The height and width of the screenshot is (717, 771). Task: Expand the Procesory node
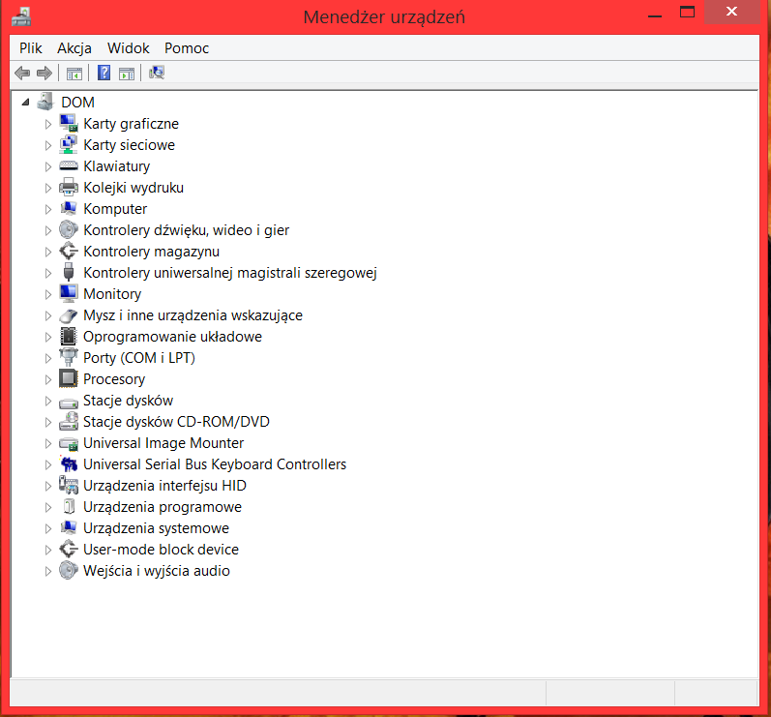coord(47,379)
